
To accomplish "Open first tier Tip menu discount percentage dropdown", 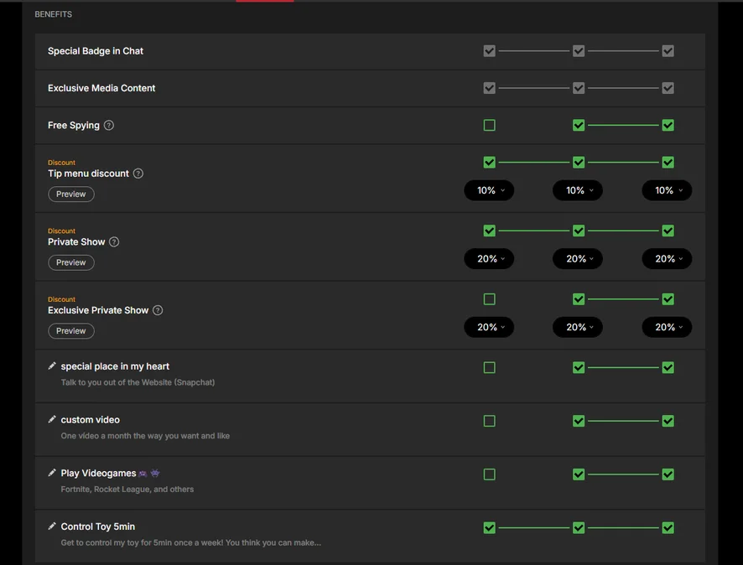I will (489, 190).
